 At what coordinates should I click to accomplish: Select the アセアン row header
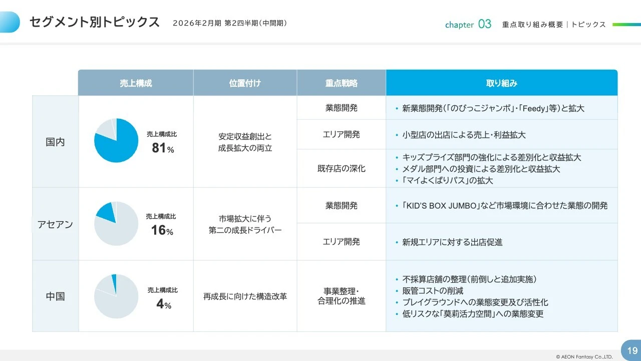pos(55,224)
